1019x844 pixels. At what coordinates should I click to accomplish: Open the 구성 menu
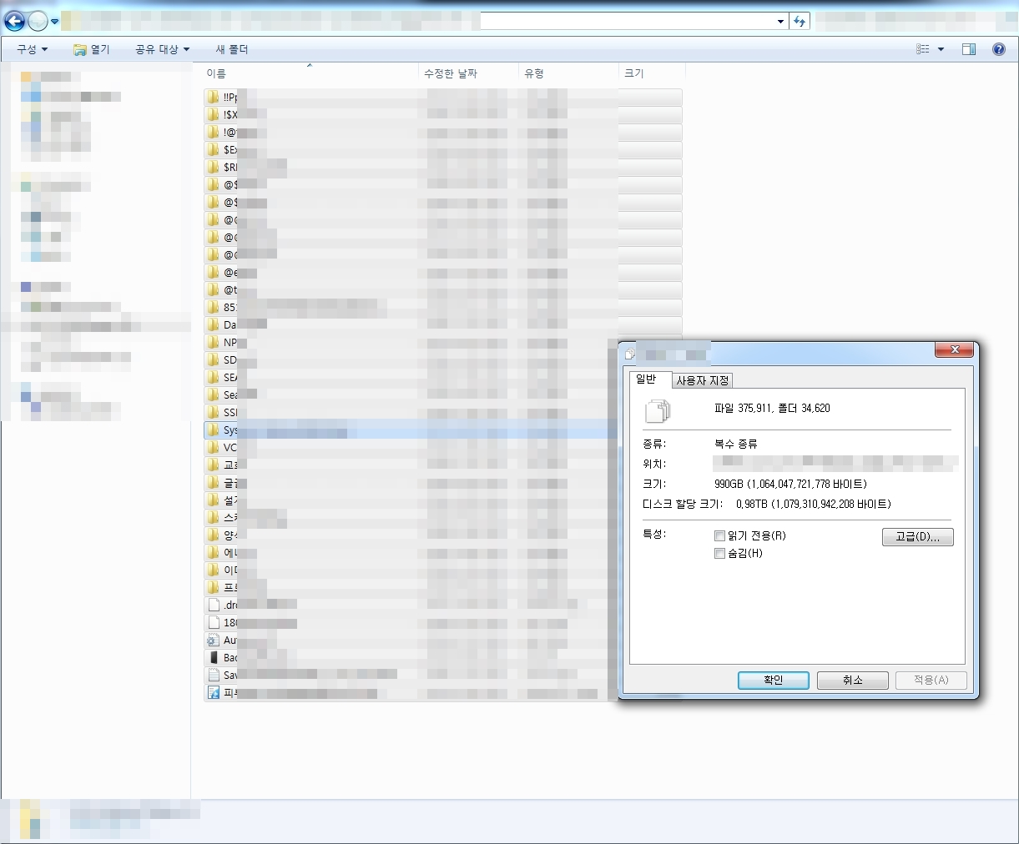(x=32, y=49)
